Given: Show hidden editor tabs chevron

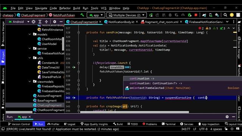Looking at the screenshot, I should coord(227,22).
